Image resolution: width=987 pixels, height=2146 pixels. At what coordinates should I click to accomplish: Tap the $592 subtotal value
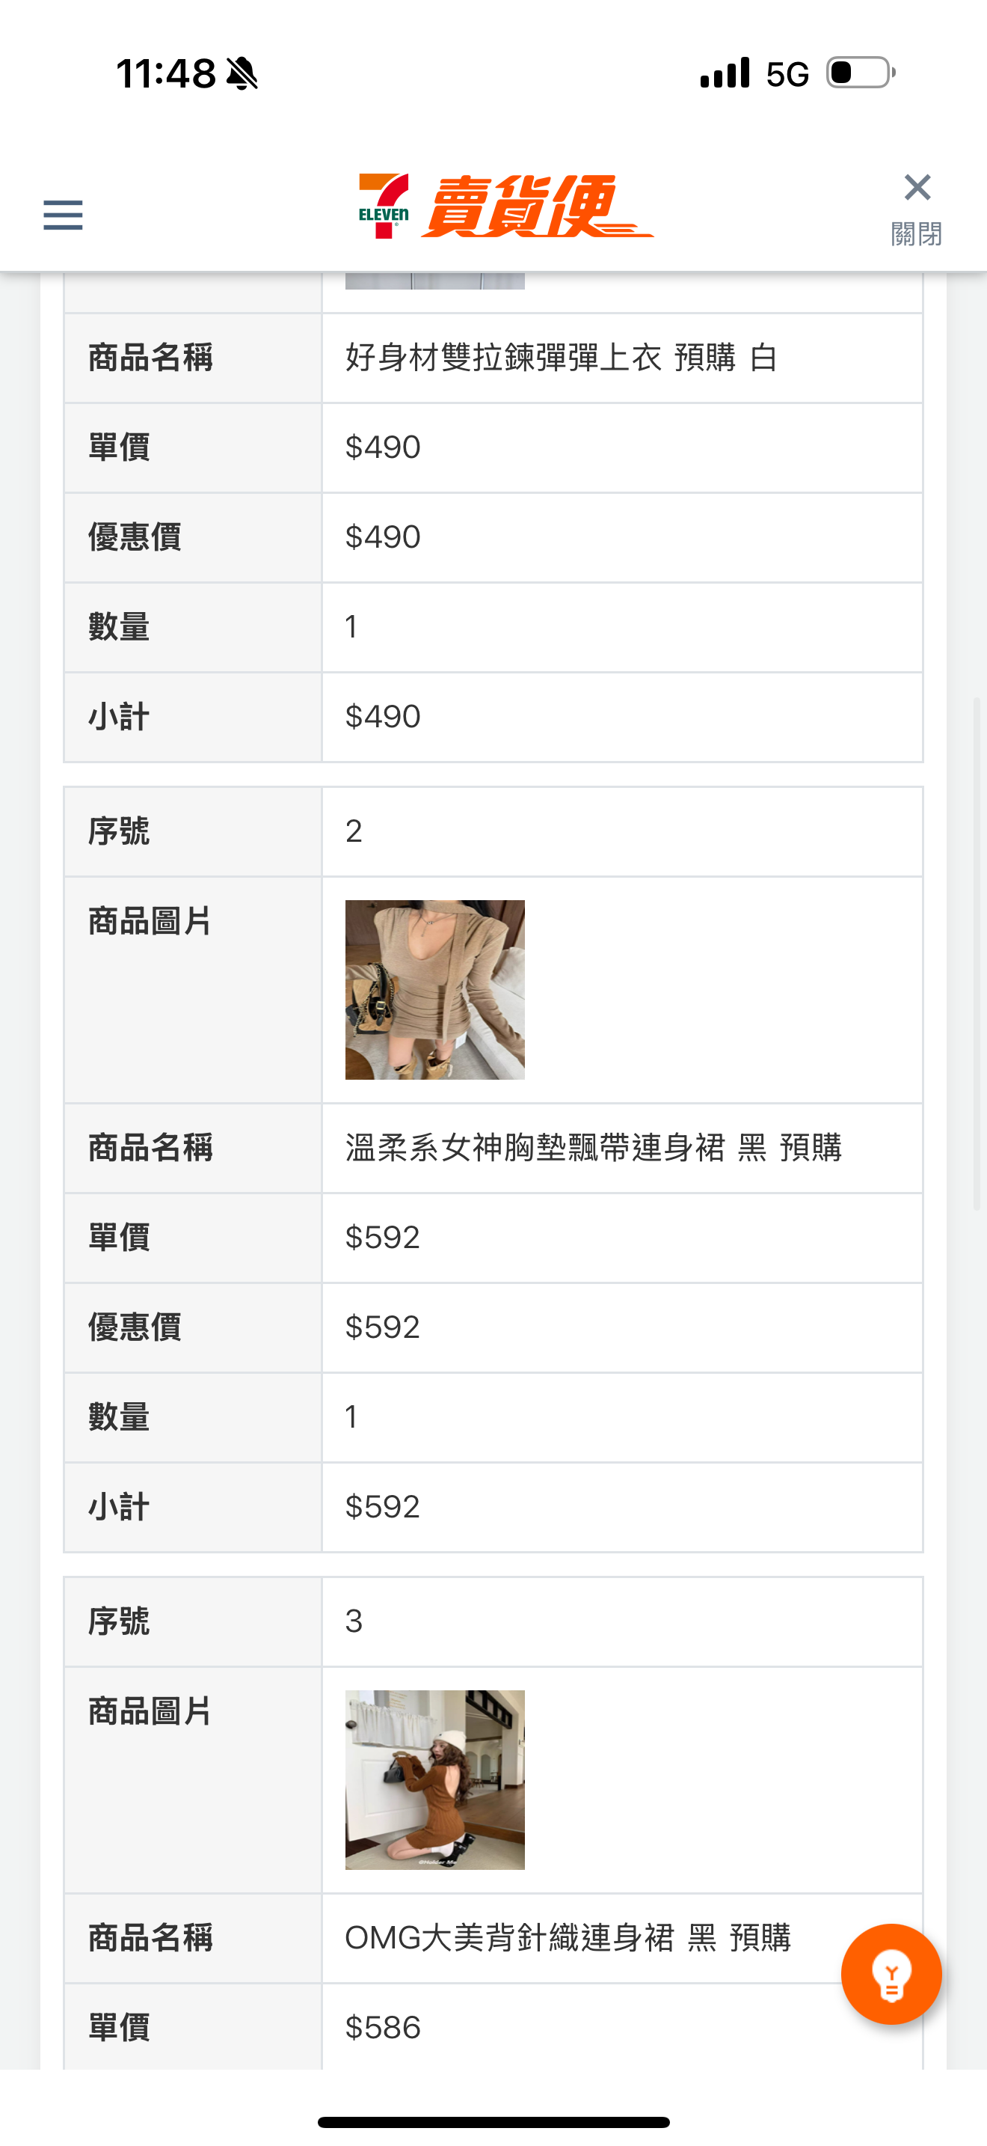click(383, 1507)
